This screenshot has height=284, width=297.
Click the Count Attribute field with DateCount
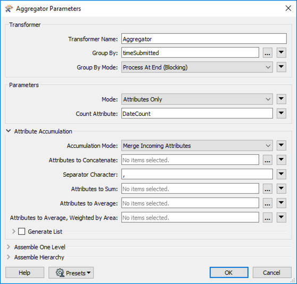tap(197, 113)
